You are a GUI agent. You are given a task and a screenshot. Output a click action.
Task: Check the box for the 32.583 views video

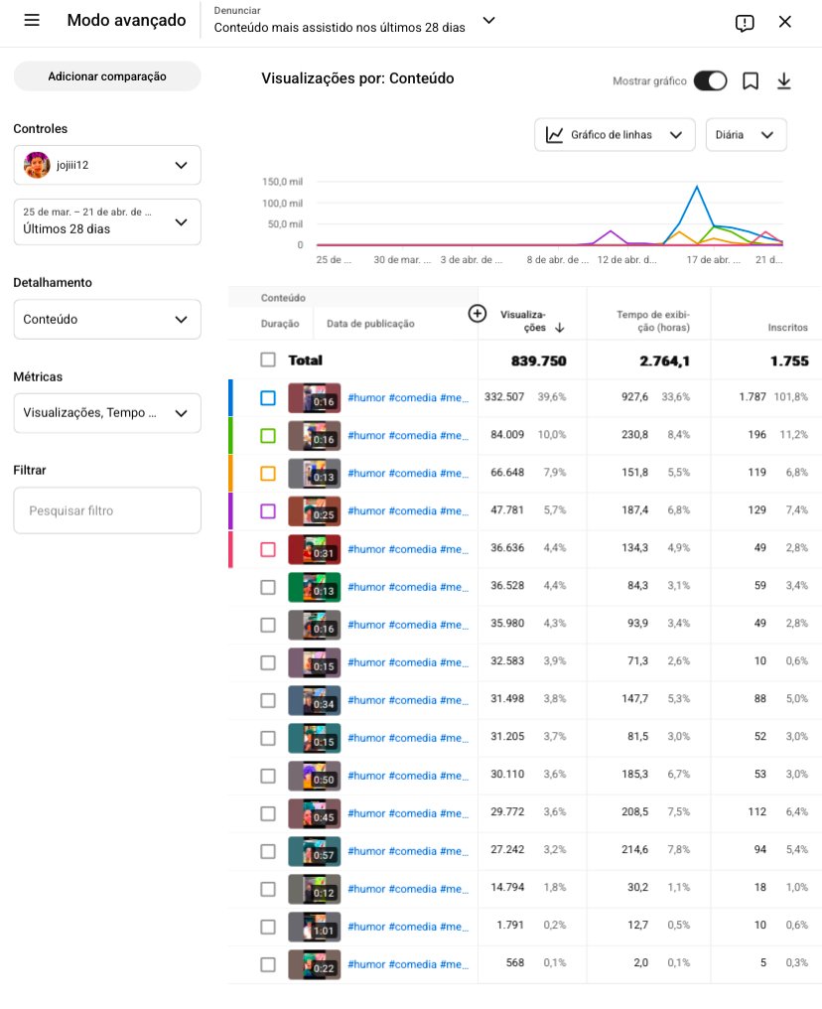coord(268,662)
